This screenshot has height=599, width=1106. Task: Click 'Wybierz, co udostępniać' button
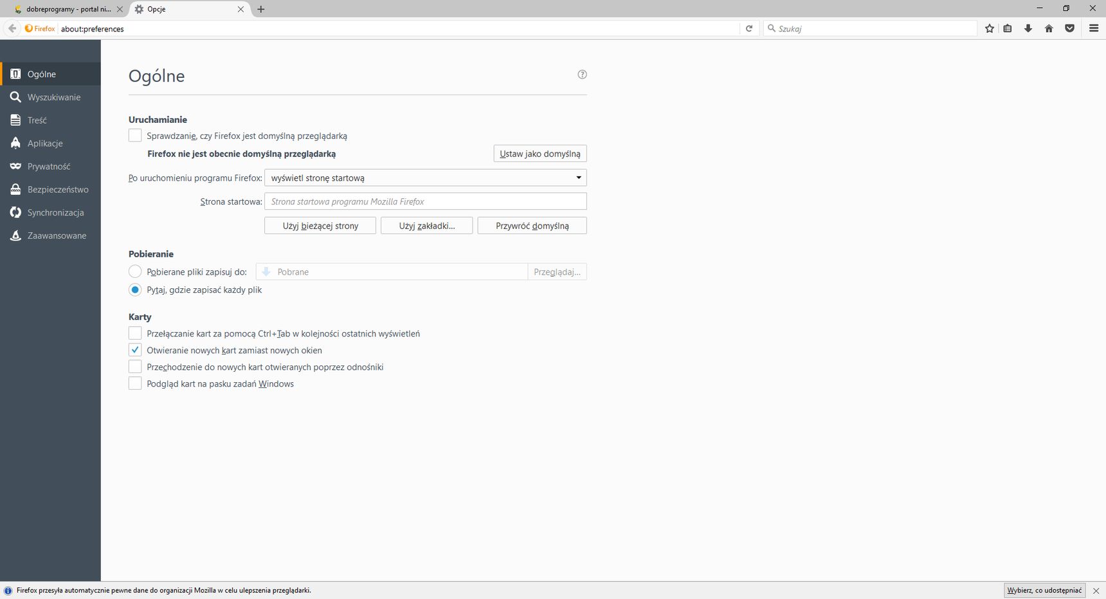[1045, 591]
